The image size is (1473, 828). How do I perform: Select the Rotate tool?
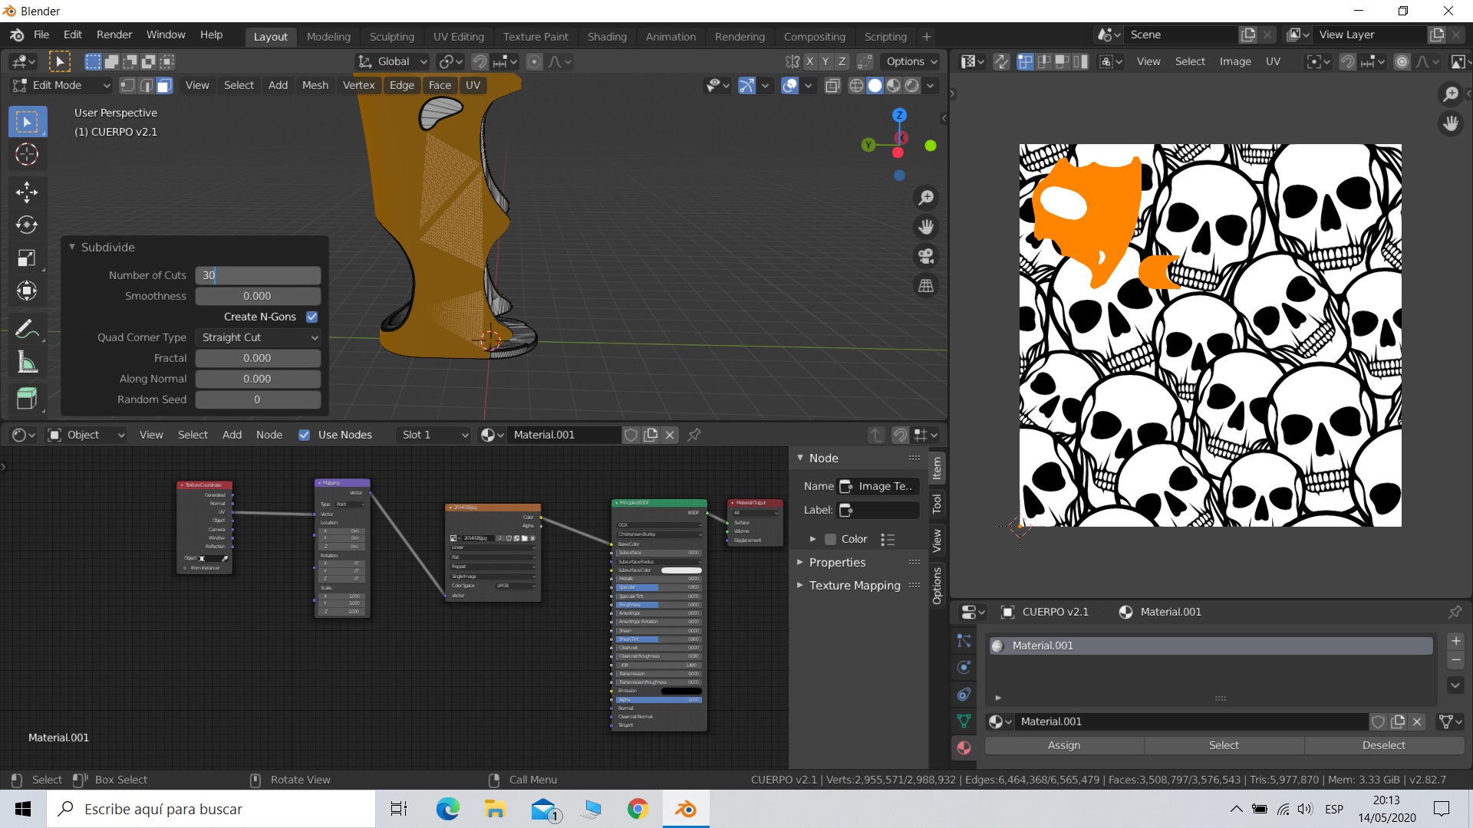27,225
